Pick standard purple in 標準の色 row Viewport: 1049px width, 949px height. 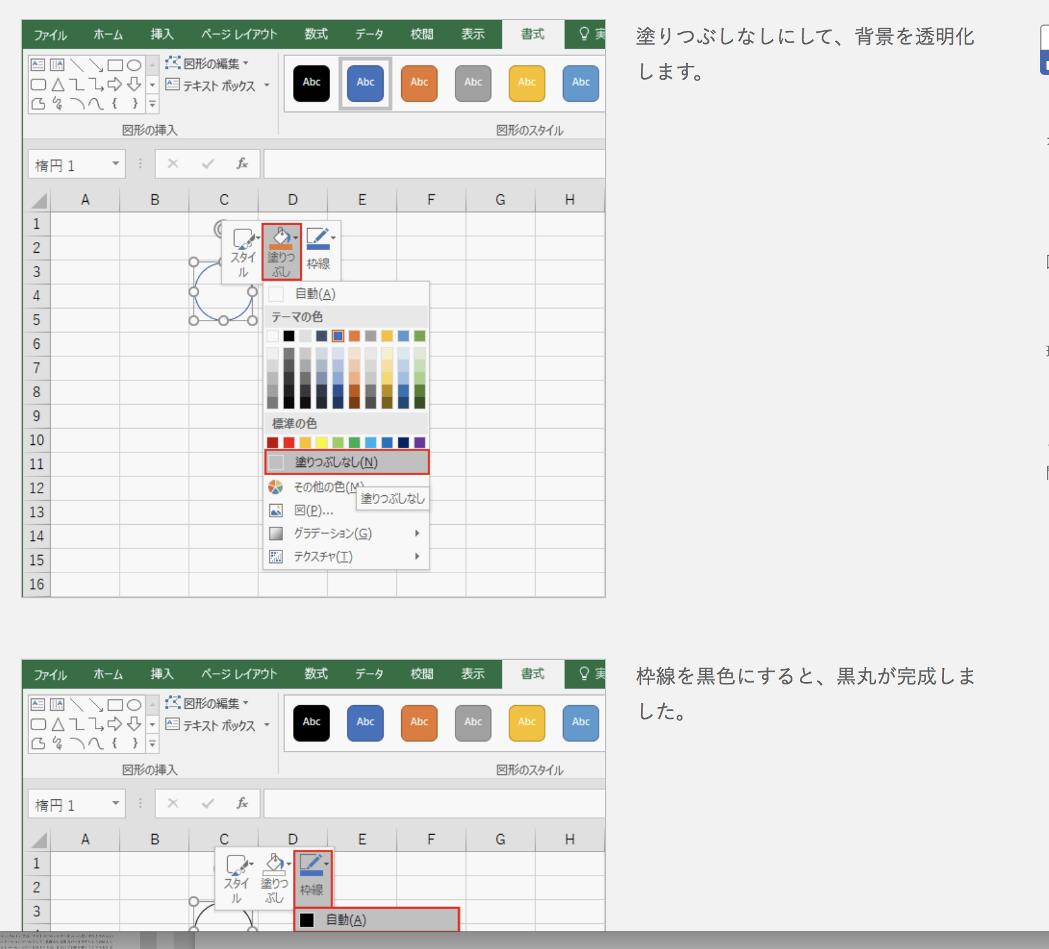tap(419, 442)
